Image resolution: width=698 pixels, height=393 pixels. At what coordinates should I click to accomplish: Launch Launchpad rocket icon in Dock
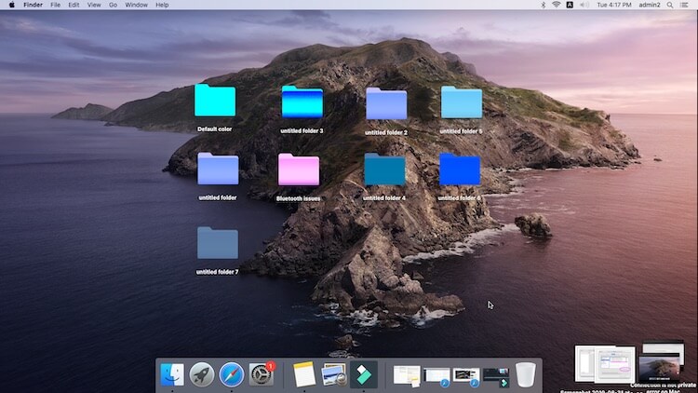pyautogui.click(x=202, y=374)
